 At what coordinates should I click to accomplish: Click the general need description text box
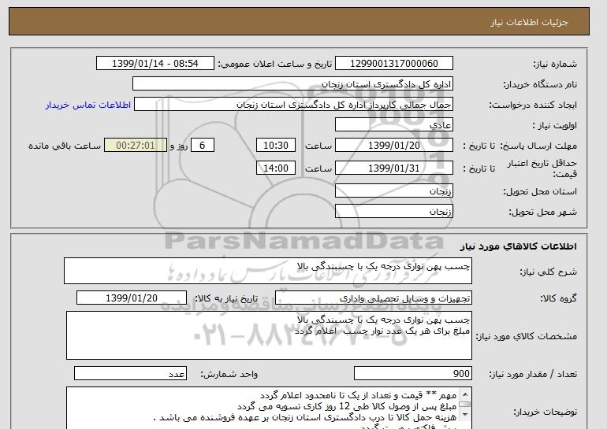pos(268,271)
